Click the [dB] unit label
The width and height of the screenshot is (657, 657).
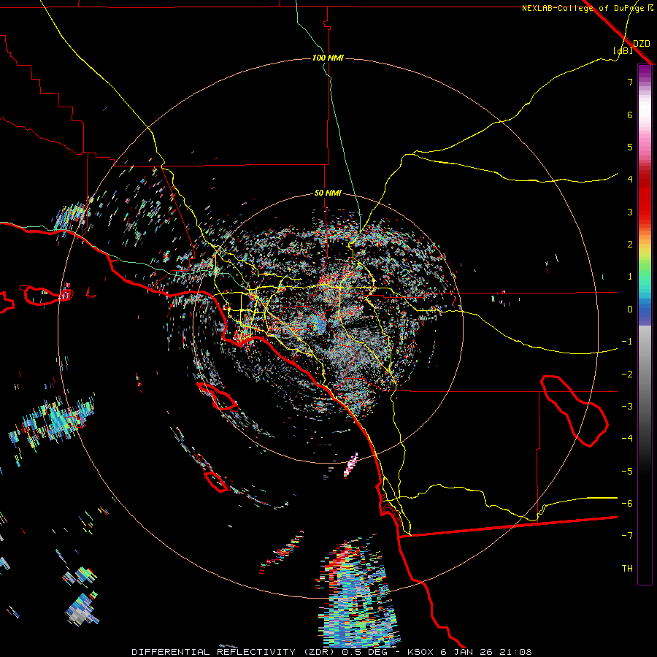pyautogui.click(x=623, y=50)
